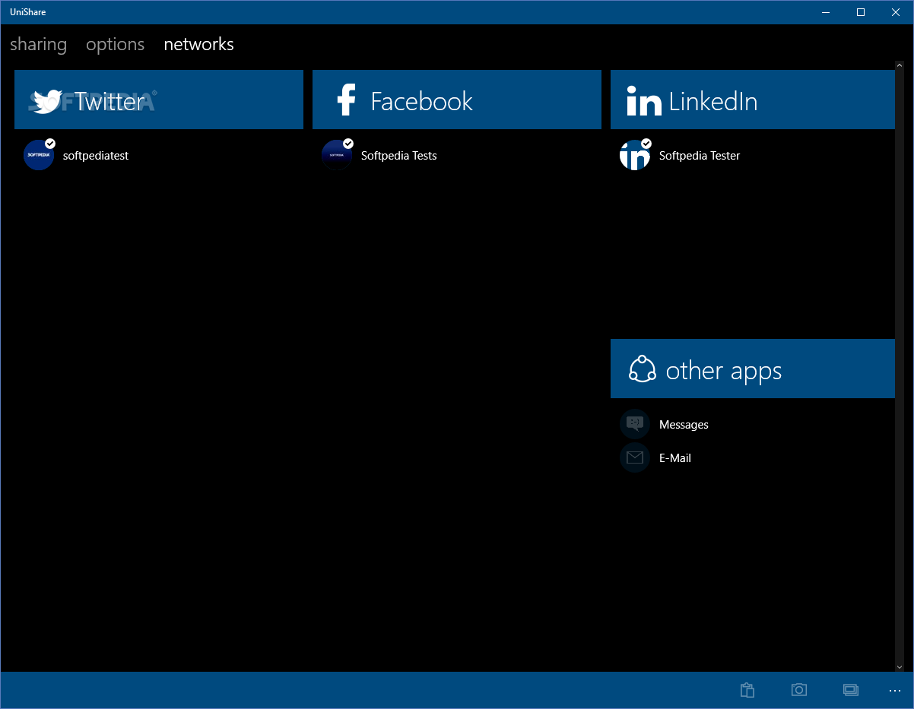Select the Softpedia Tester LinkedIn avatar
The width and height of the screenshot is (914, 709).
(x=635, y=155)
